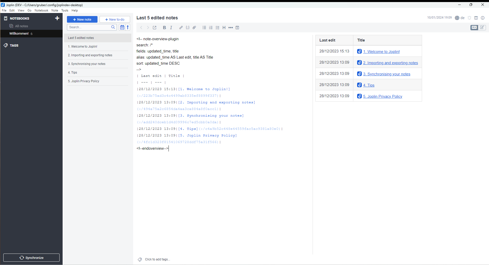489x265 pixels.
Task: Click the Notebooks header icon
Action: click(x=6, y=18)
